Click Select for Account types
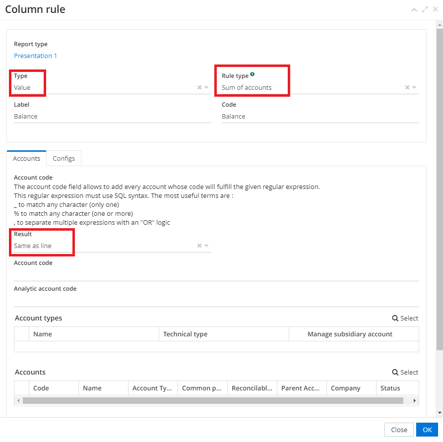Viewport: 443px width, 442px height. pos(405,318)
